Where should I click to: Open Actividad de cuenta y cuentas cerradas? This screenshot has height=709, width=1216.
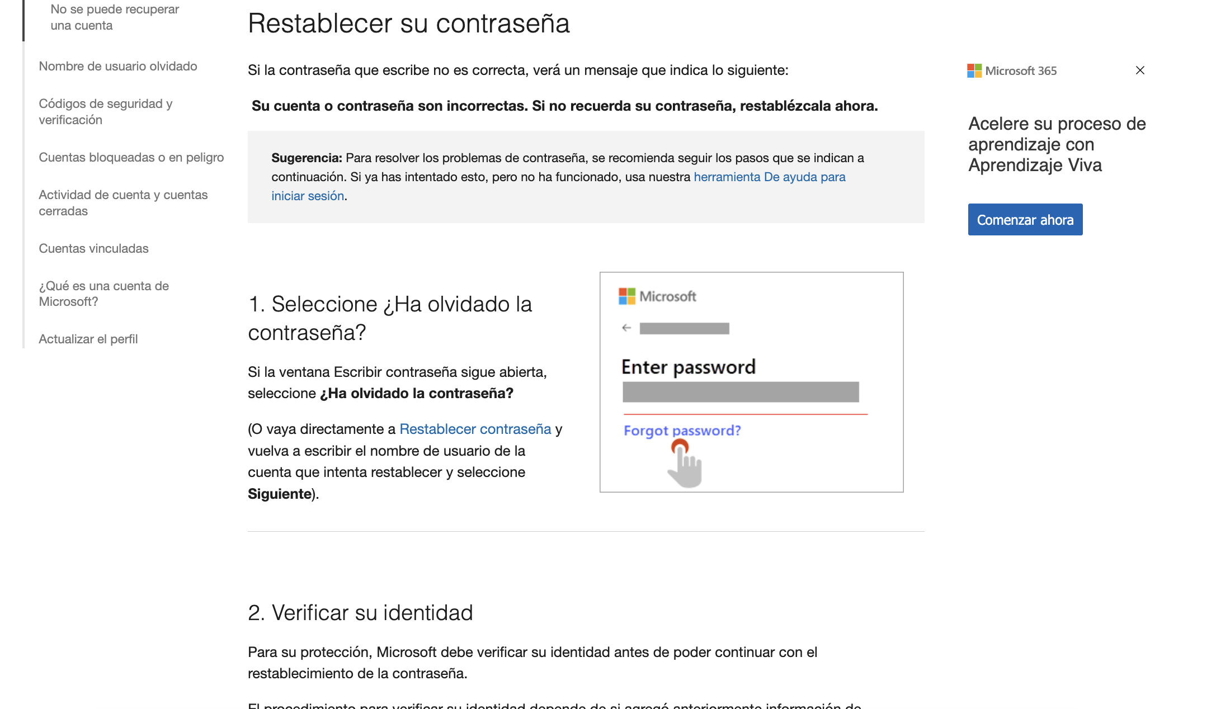point(123,203)
